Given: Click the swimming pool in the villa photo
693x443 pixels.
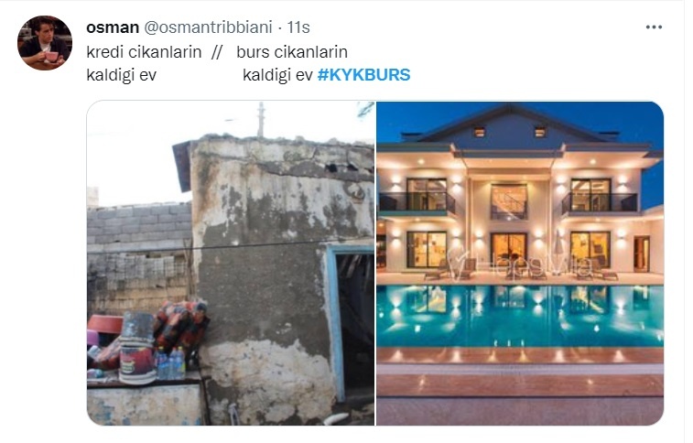Looking at the screenshot, I should (x=520, y=316).
